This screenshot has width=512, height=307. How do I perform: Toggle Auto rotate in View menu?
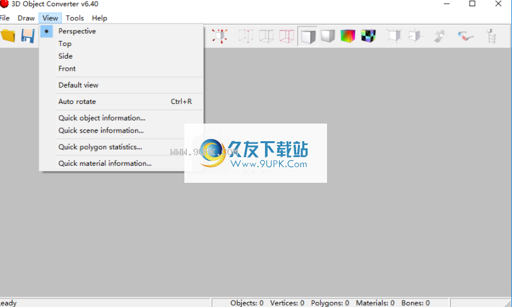121,101
